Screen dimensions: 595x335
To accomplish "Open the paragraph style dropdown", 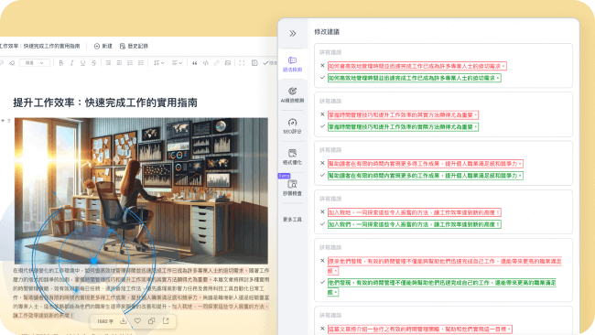I will click(x=35, y=63).
